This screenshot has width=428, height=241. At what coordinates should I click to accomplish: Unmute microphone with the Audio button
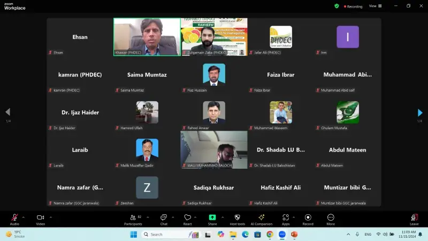tap(14, 218)
